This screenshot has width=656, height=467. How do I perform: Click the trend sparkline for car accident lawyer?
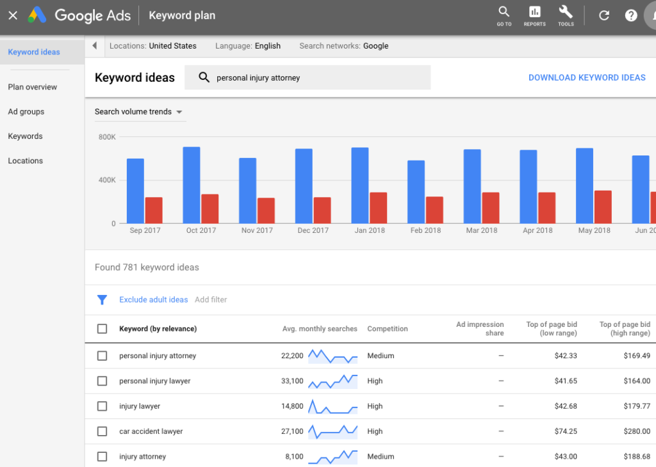[333, 431]
